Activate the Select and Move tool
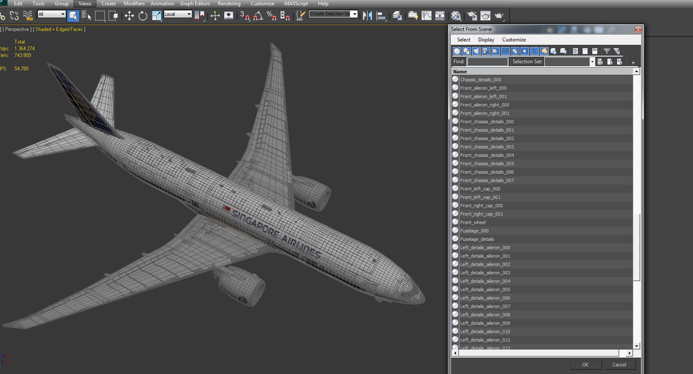This screenshot has width=693, height=374. click(129, 15)
